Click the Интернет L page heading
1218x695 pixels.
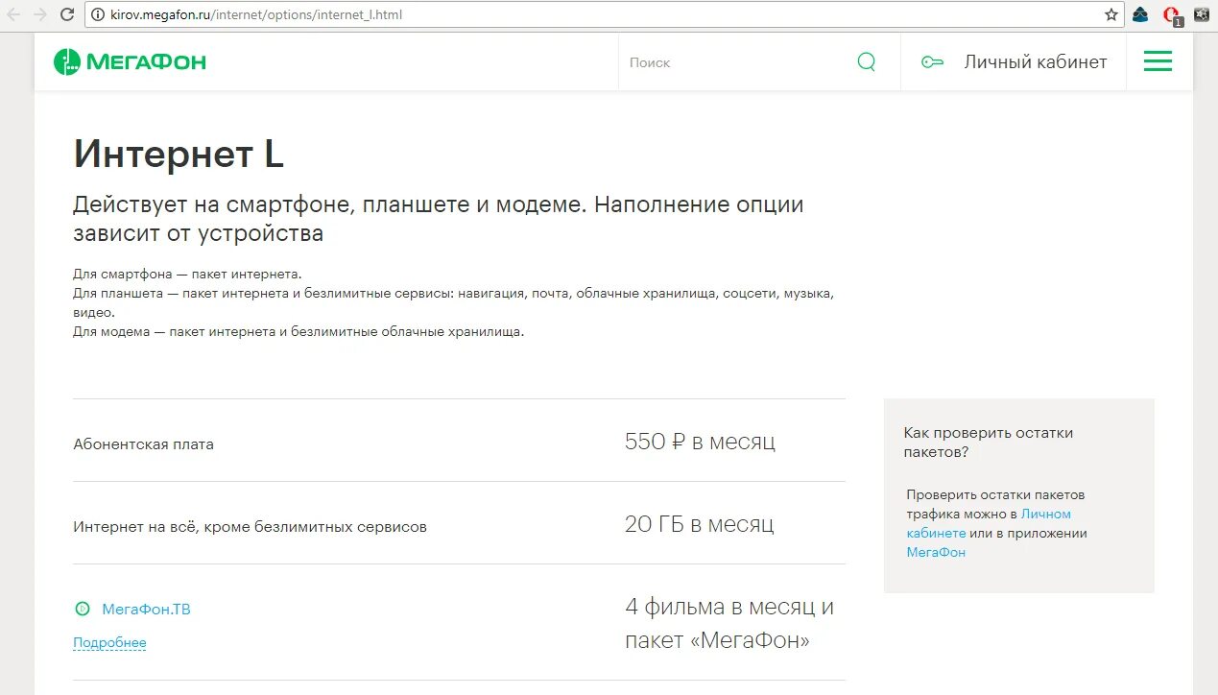(179, 154)
